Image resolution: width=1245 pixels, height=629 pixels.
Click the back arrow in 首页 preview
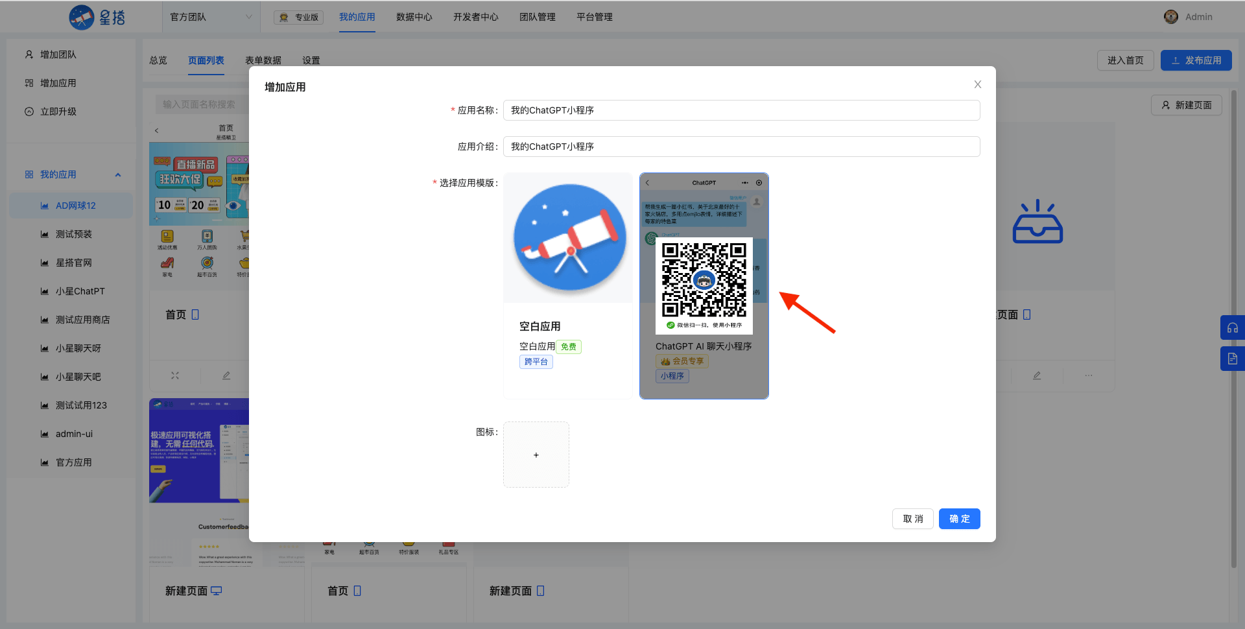pyautogui.click(x=157, y=131)
